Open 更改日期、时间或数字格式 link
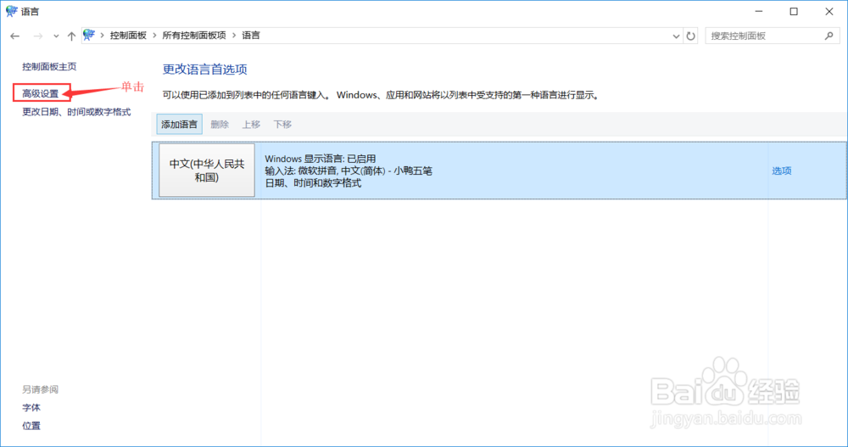 (76, 112)
